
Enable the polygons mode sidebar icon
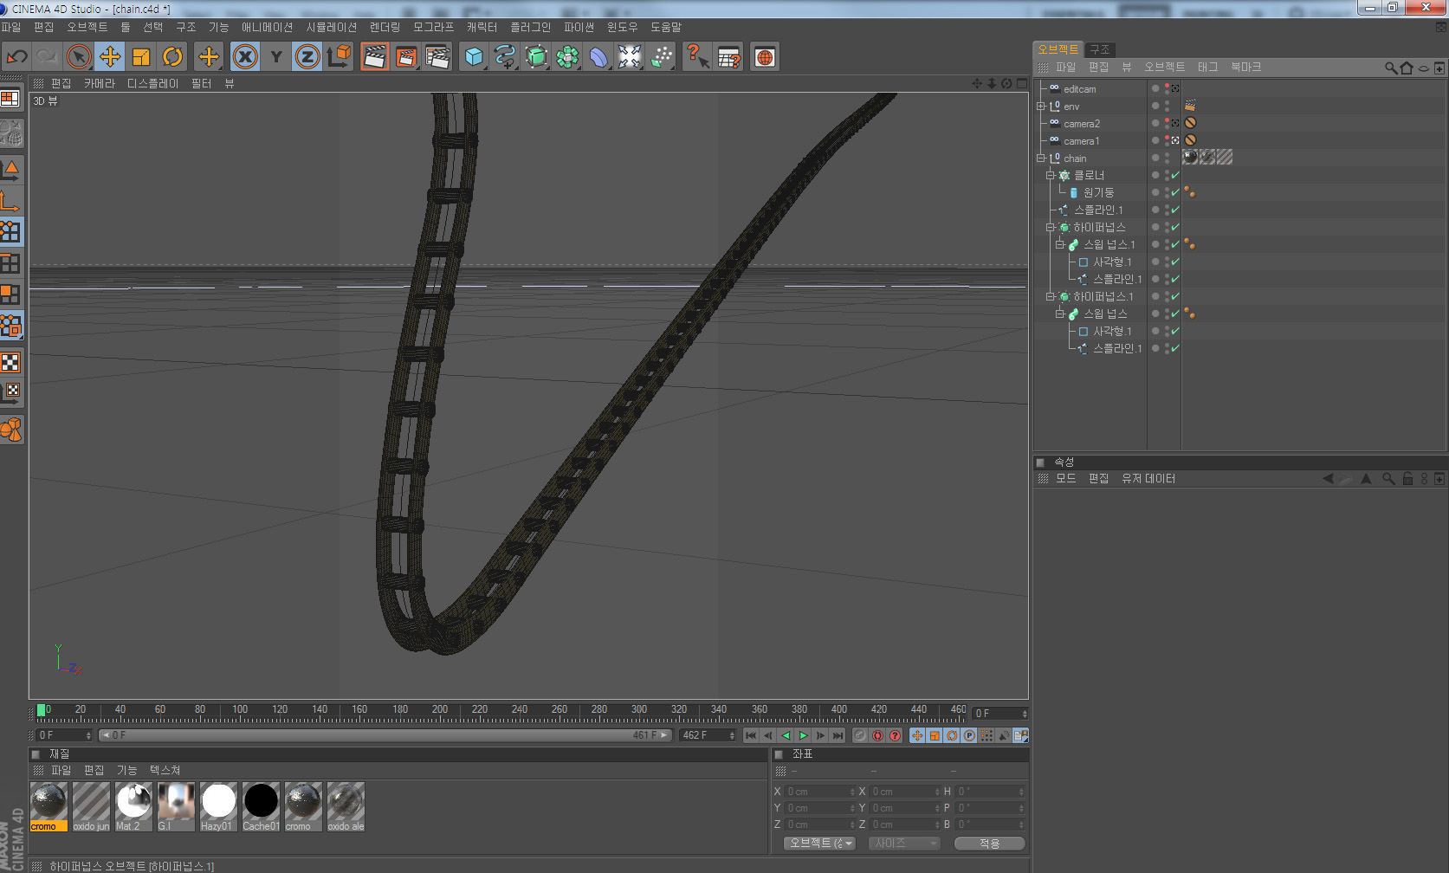10,294
